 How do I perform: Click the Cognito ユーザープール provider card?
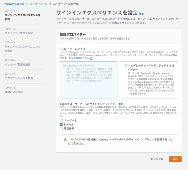click(x=88, y=80)
